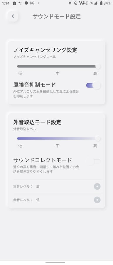The height and width of the screenshot is (265, 113).
Task: Tap the VoWiFi status icon
Action: click(83, 3)
